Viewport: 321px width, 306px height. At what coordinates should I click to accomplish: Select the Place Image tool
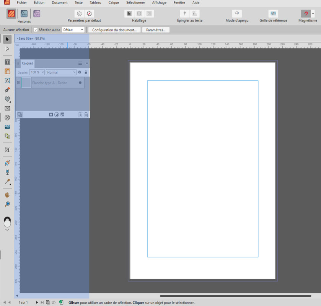tap(7, 127)
